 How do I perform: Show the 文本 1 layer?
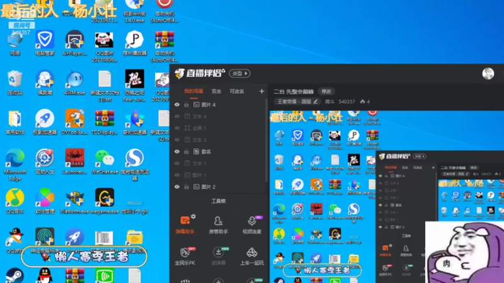(x=177, y=164)
